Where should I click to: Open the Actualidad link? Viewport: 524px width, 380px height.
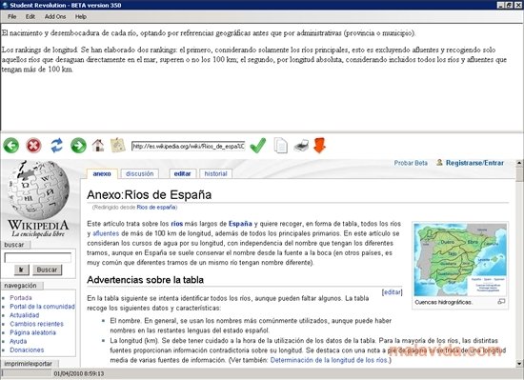[25, 315]
